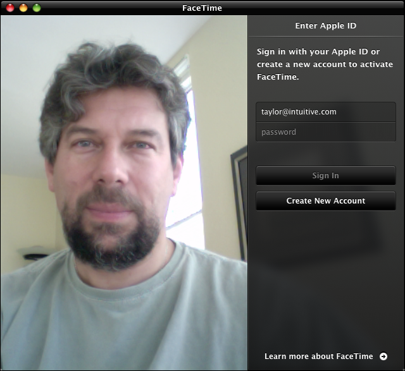Minimize FaceTime with the yellow button
405x371 pixels.
pos(23,8)
